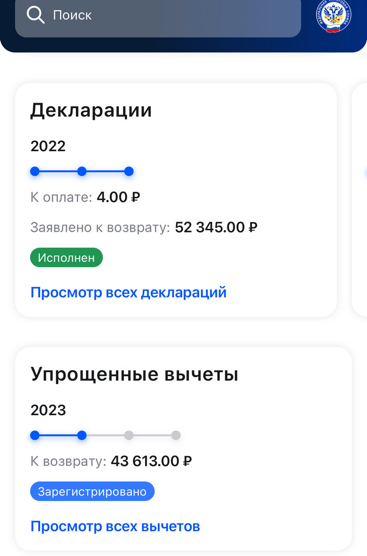Image resolution: width=367 pixels, height=556 pixels.
Task: Tap the 43 613.00 ₽ refund amount
Action: coord(151,461)
